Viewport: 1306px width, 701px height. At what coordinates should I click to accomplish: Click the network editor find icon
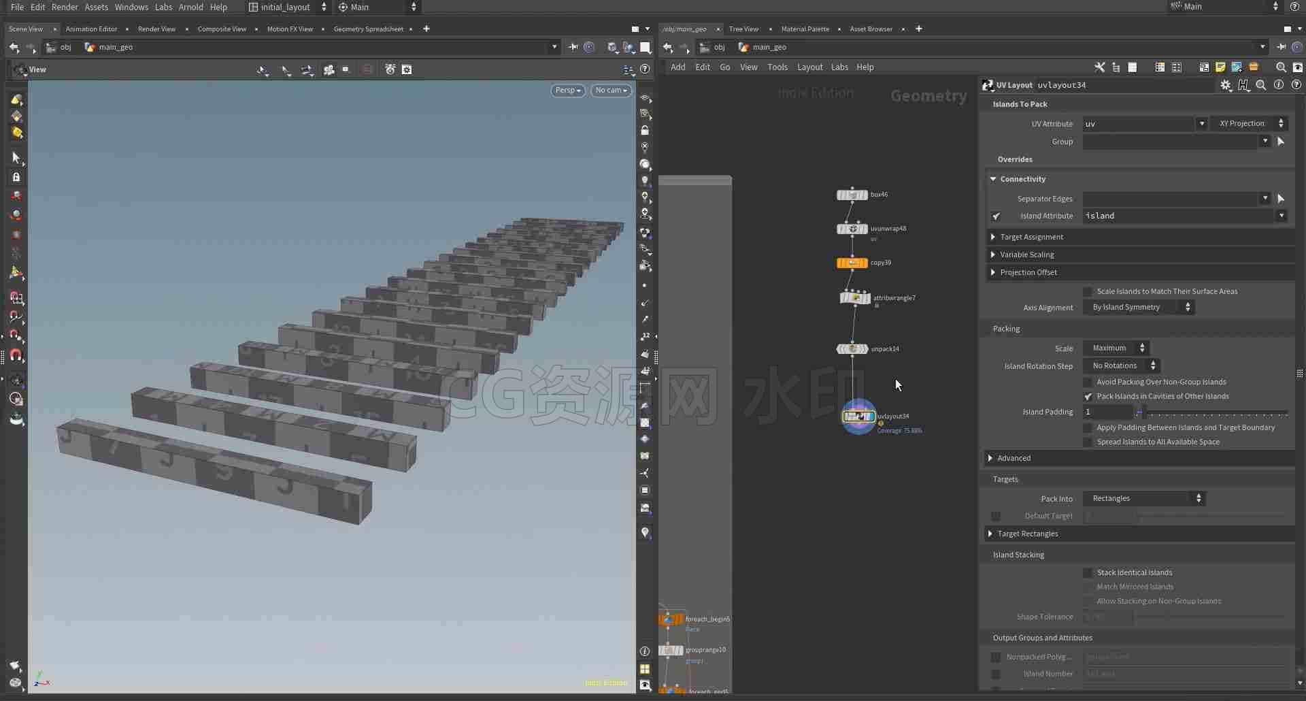[x=1281, y=67]
